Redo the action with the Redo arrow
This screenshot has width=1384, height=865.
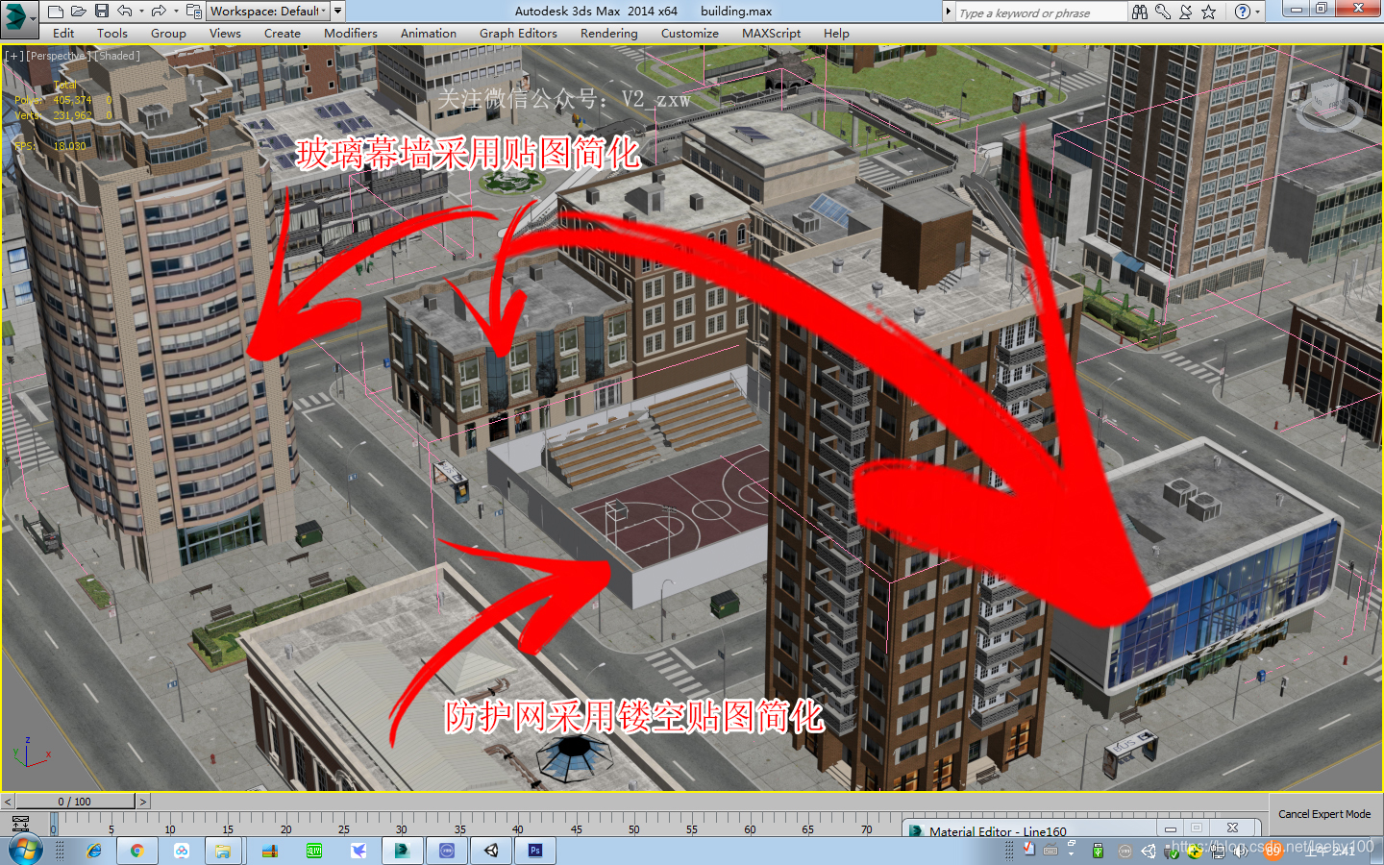pos(159,12)
